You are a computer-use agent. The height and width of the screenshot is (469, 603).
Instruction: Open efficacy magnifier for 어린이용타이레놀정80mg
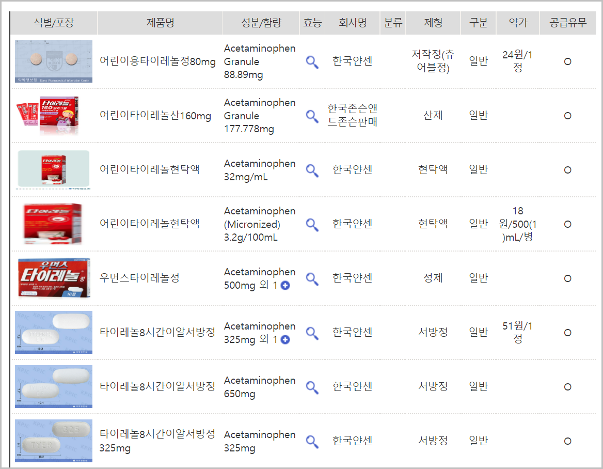click(312, 62)
